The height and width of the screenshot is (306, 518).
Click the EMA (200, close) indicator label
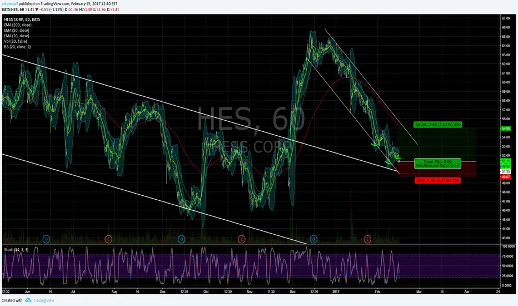point(18,25)
